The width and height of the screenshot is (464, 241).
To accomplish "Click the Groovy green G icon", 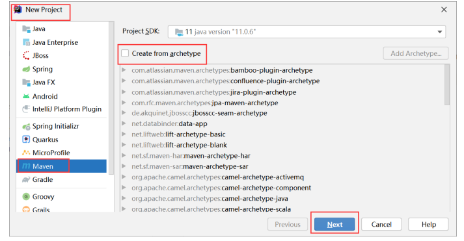I will click(26, 197).
